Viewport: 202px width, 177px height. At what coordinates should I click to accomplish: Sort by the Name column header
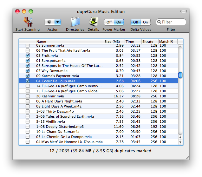click(x=69, y=42)
